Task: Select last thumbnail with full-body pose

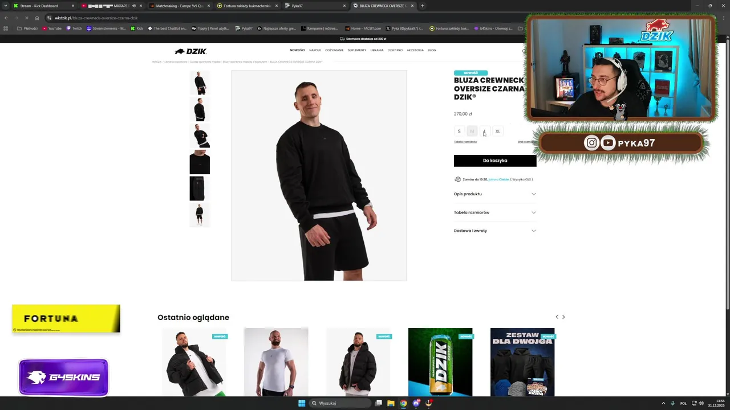Action: point(200,215)
